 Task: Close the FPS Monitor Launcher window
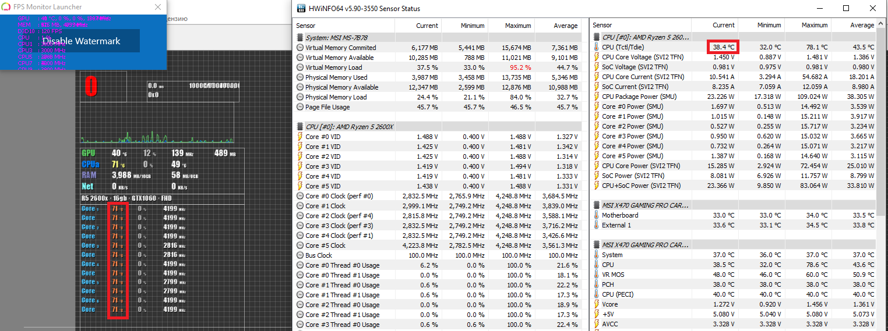coord(158,7)
